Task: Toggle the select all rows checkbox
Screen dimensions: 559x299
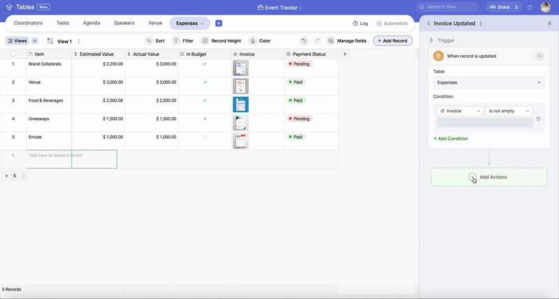Action: (x=13, y=54)
